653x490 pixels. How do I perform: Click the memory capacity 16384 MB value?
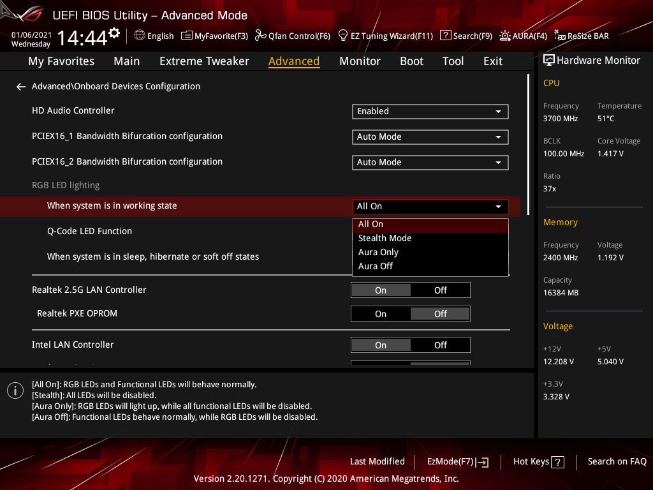[x=561, y=293]
